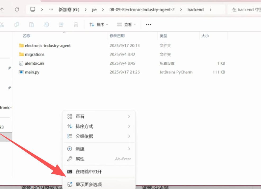Viewport: 261px width, 189px height.
Task: Choose 显示更多选项 in context menu
Action: [88, 184]
